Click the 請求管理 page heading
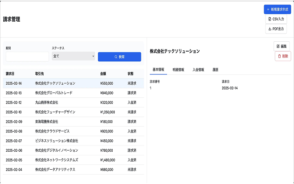Screen dimensions: 294x184 click(x=11, y=19)
